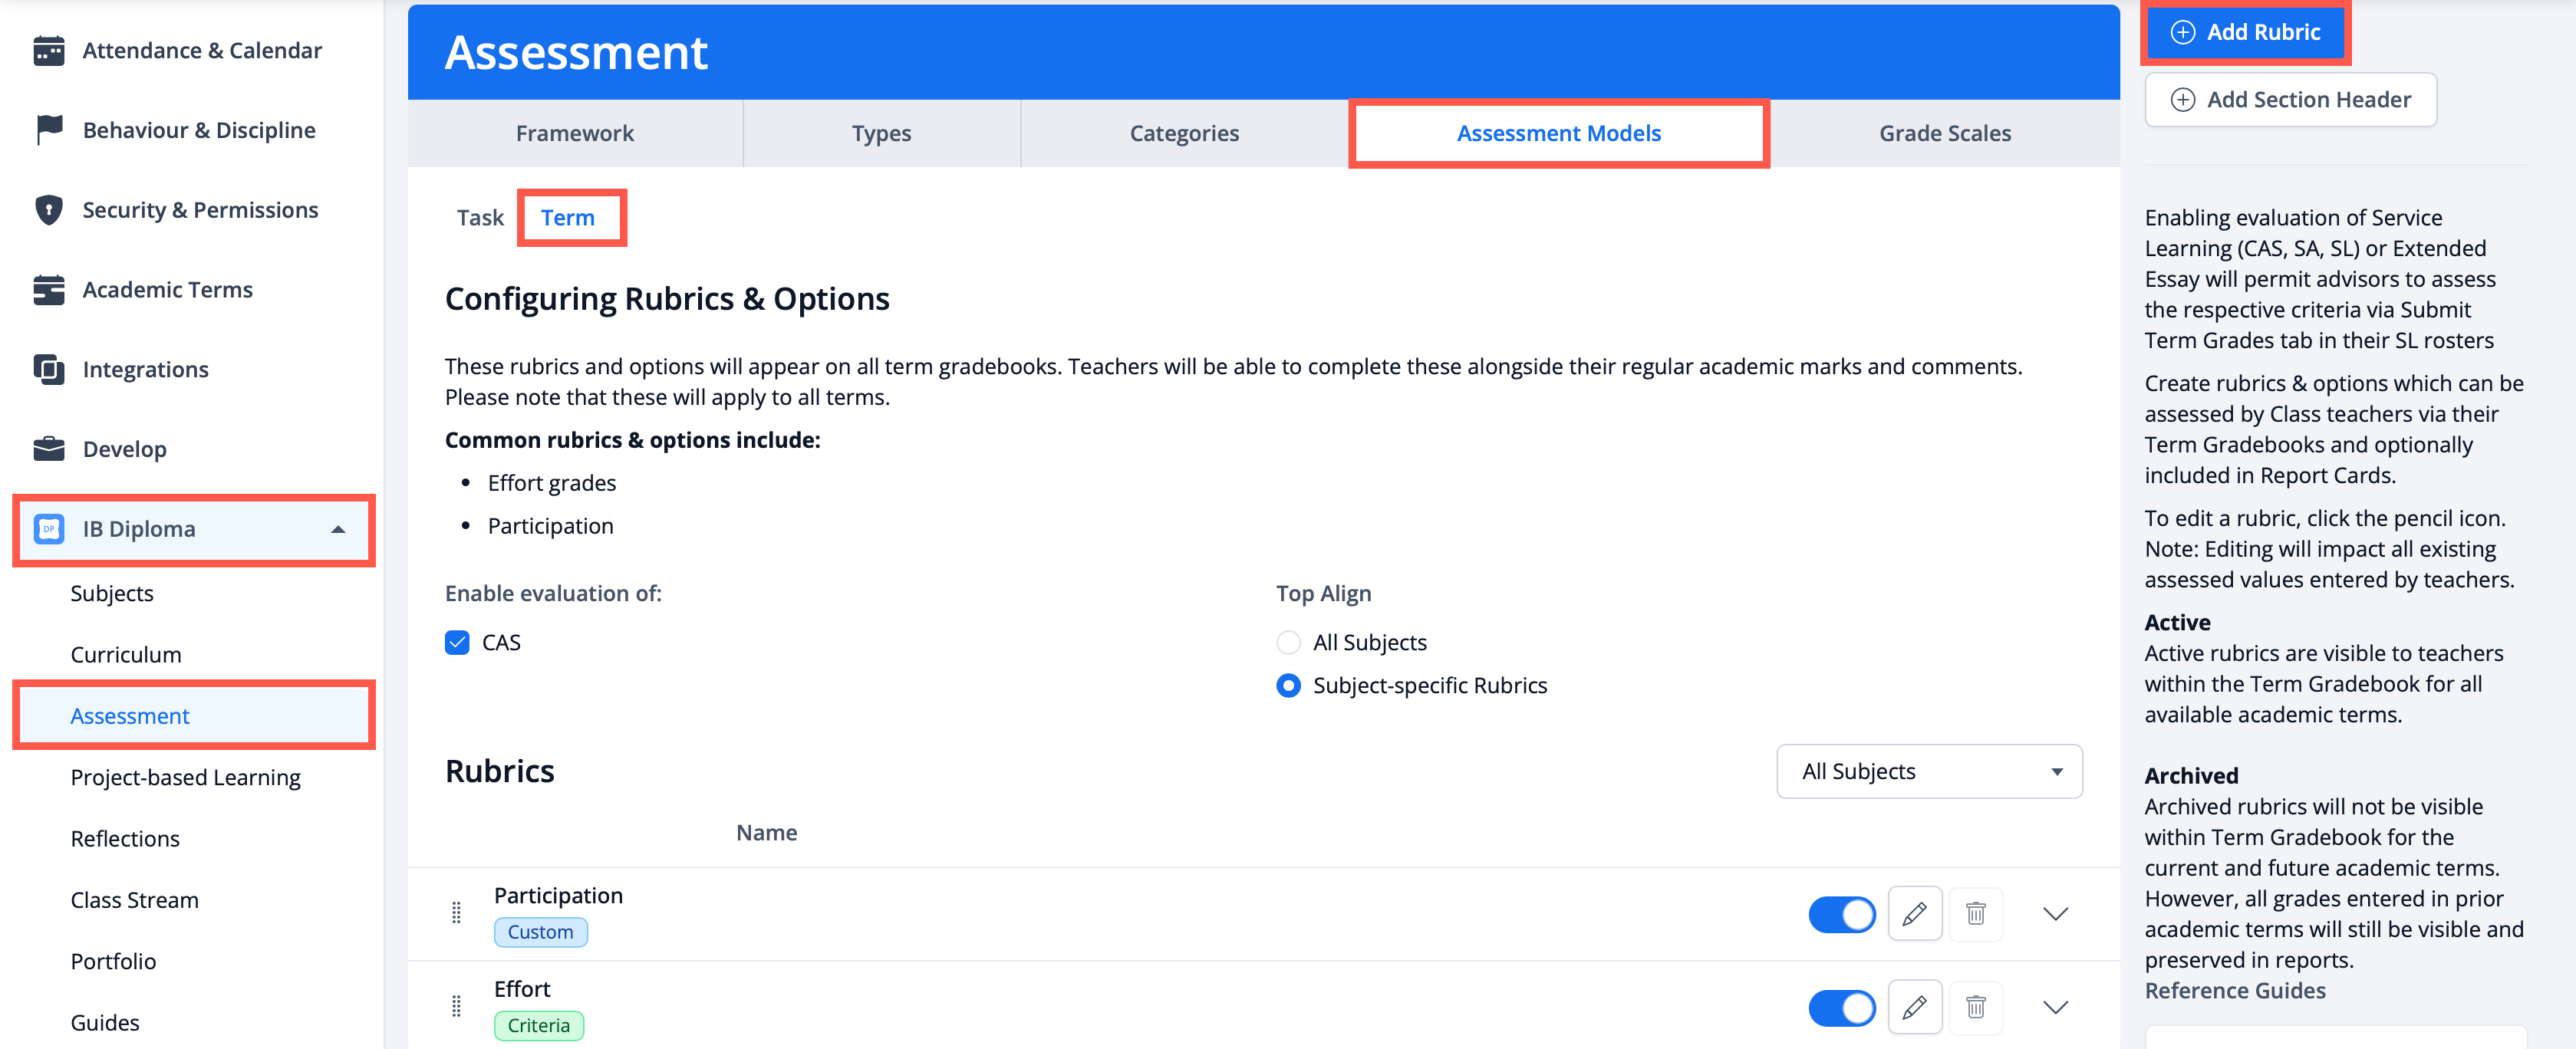Toggle off the Participation rubric switch
The height and width of the screenshot is (1049, 2576).
pos(1841,914)
